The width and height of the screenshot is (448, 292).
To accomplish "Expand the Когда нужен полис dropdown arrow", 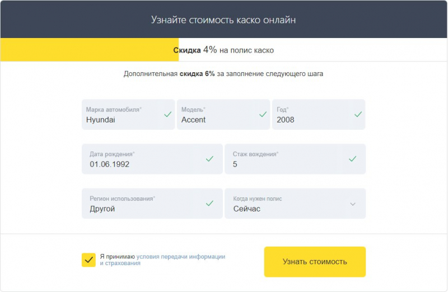I will click(353, 204).
